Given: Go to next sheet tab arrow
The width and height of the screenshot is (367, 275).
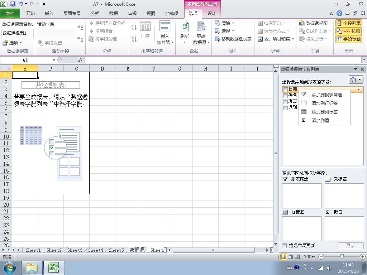Looking at the screenshot, I should (x=14, y=250).
